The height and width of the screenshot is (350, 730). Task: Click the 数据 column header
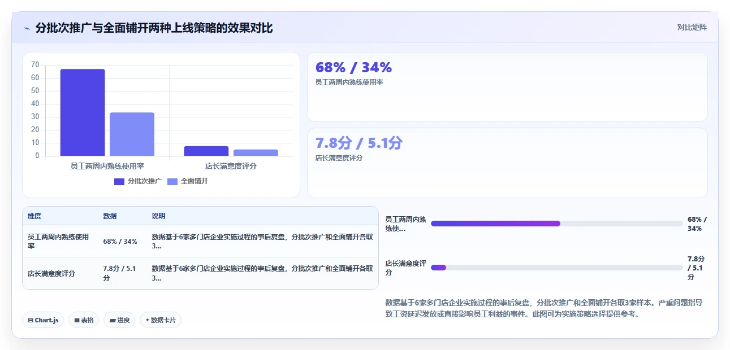tap(110, 216)
